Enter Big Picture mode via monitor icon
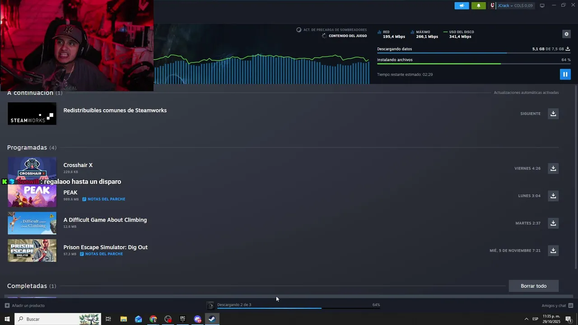 pyautogui.click(x=542, y=5)
